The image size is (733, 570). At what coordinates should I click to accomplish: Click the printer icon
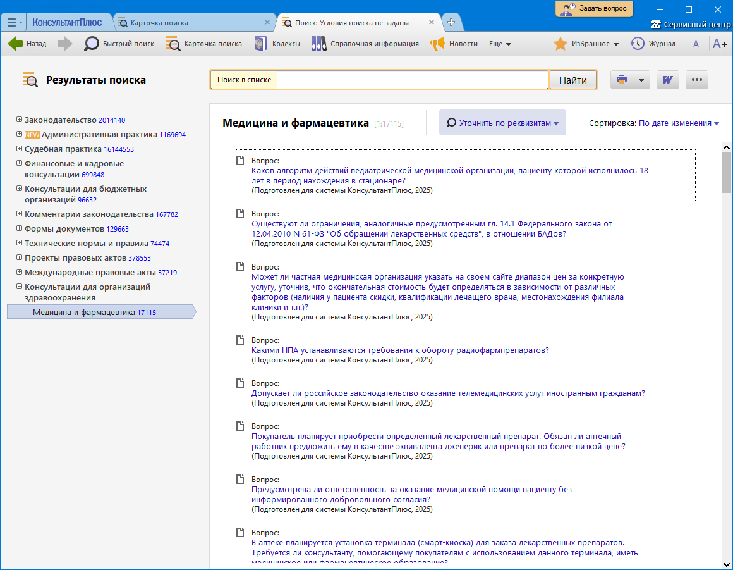coord(622,80)
